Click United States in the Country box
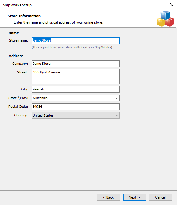The width and height of the screenshot is (177, 205). pyautogui.click(x=43, y=115)
